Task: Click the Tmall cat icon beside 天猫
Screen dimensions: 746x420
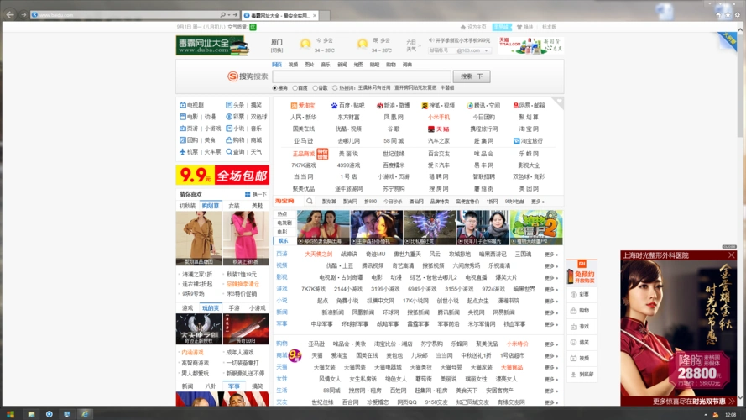Action: [x=431, y=129]
